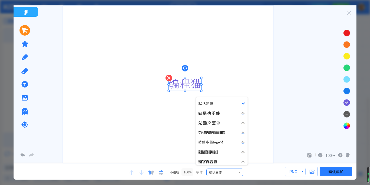This screenshot has height=185, width=370.
Task: Pick the selected purple color swatch
Action: tap(347, 102)
